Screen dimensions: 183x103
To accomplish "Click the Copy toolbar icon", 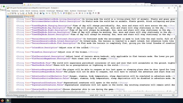I will pos(29,13).
